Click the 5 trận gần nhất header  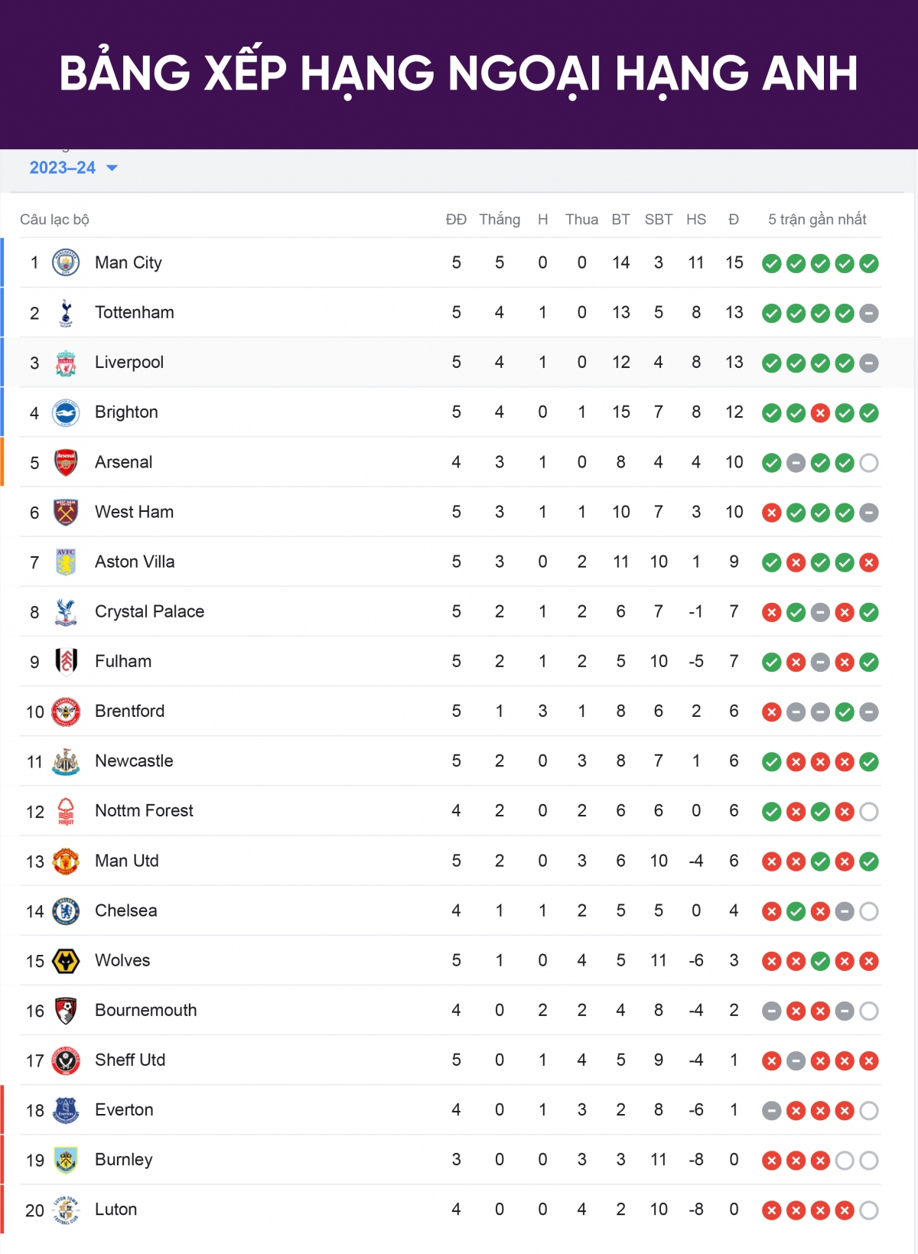coord(817,220)
